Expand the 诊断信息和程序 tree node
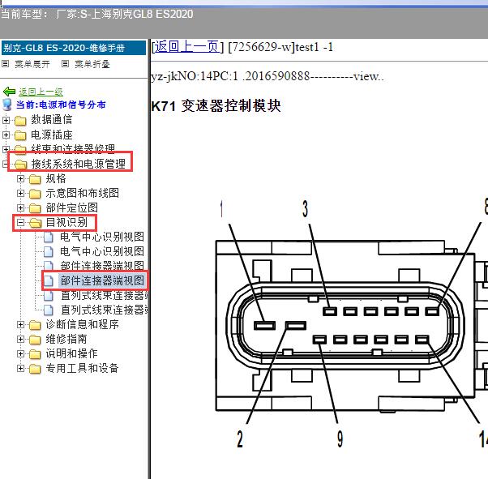Image resolution: width=488 pixels, height=479 pixels. (21, 325)
